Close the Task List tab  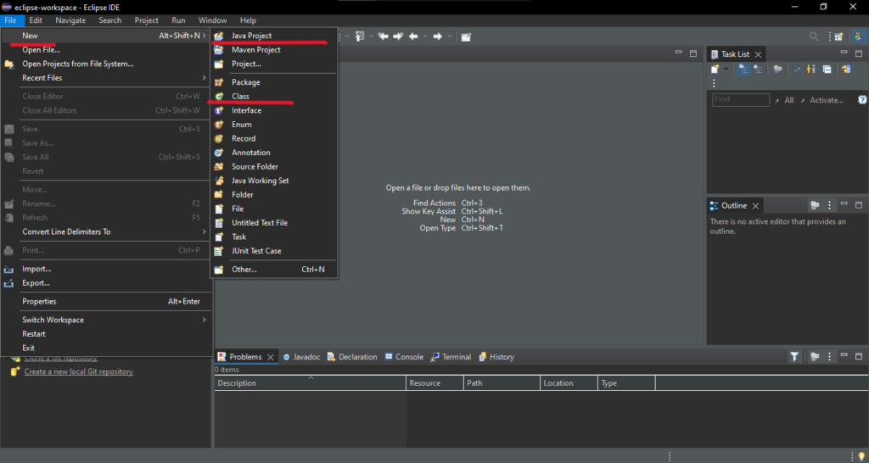[x=758, y=54]
